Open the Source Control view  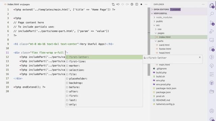(x=212, y=23)
